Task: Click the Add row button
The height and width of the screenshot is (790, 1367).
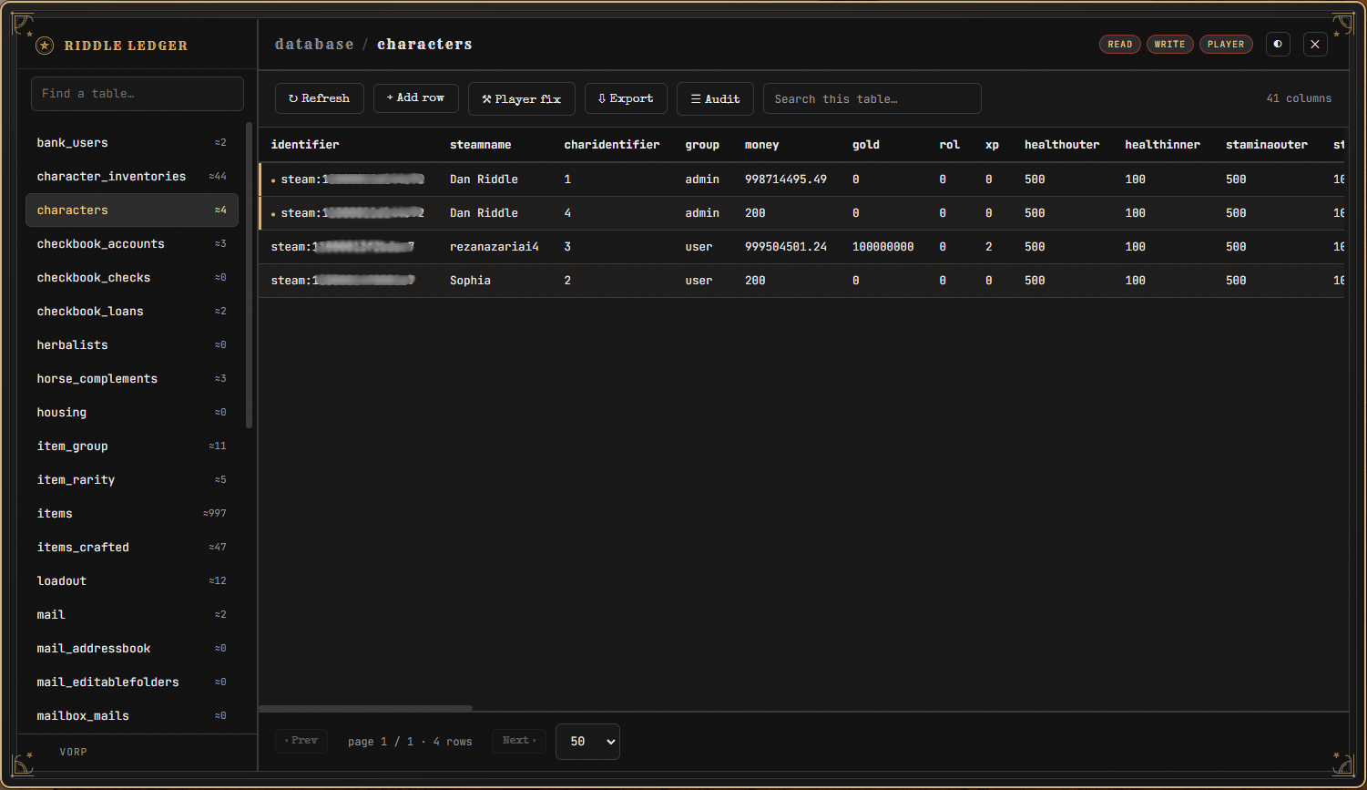Action: [x=415, y=97]
